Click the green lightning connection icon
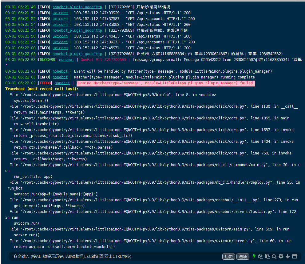 point(254,256)
